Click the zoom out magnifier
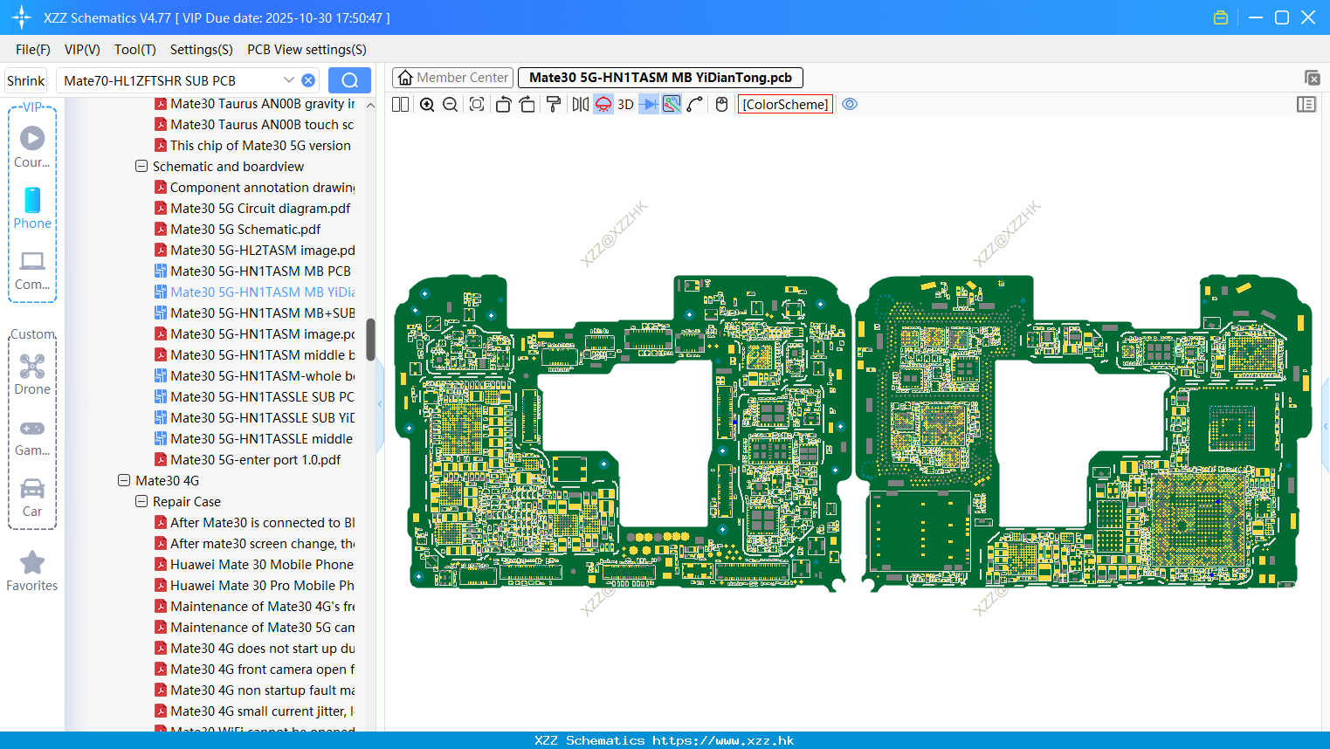This screenshot has height=749, width=1330. pos(450,104)
